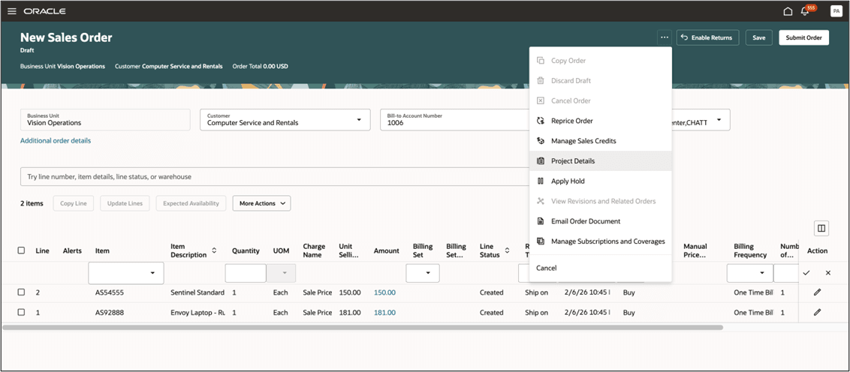Click the Bill-to Account Number field

coord(455,120)
